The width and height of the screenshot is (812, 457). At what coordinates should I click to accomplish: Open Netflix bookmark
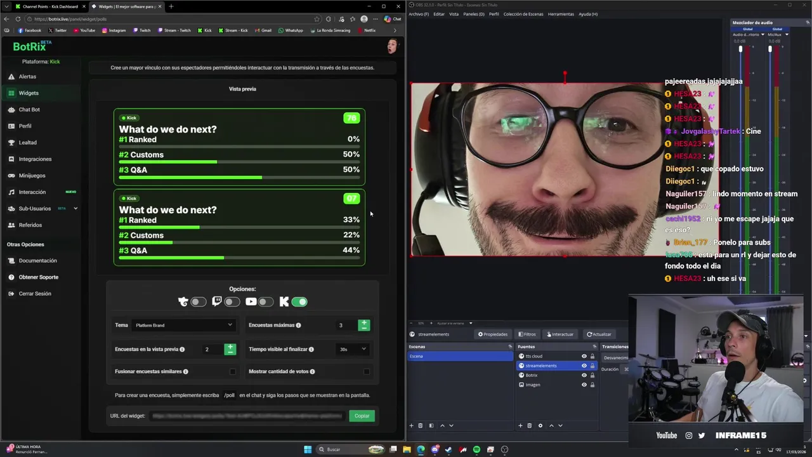pyautogui.click(x=367, y=30)
